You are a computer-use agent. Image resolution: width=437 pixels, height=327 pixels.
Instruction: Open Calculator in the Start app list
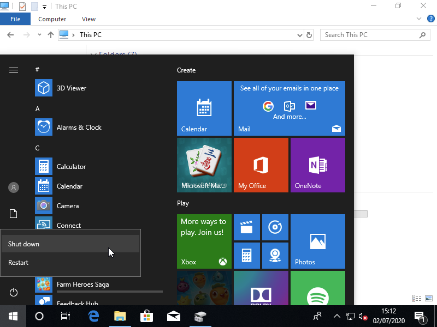(x=99, y=166)
